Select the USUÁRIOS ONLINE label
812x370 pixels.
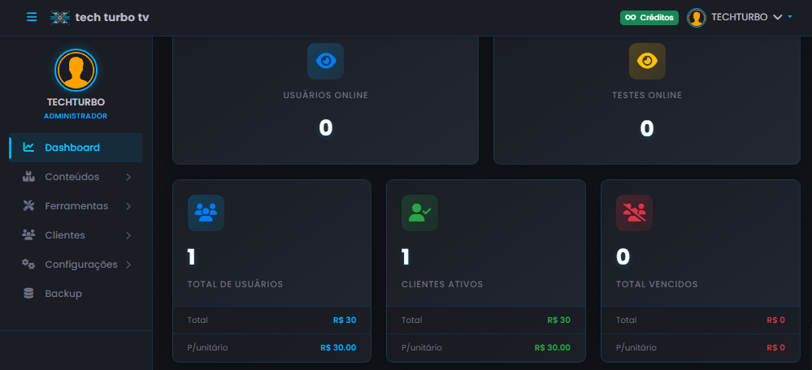tap(326, 96)
